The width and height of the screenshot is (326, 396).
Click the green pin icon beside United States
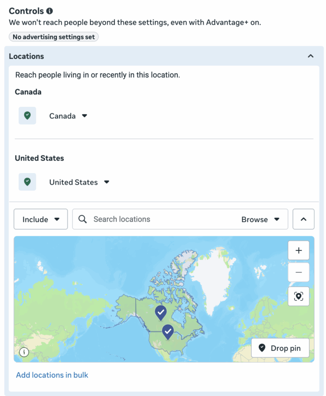click(x=27, y=181)
